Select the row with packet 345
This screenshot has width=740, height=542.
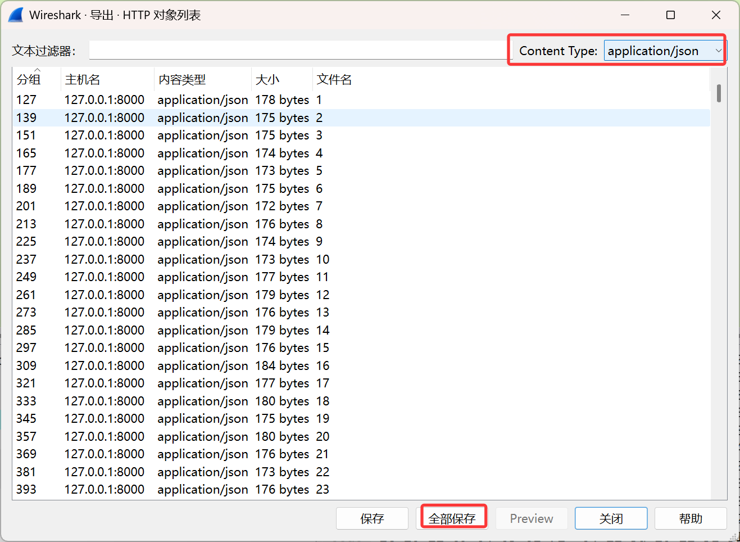point(361,419)
